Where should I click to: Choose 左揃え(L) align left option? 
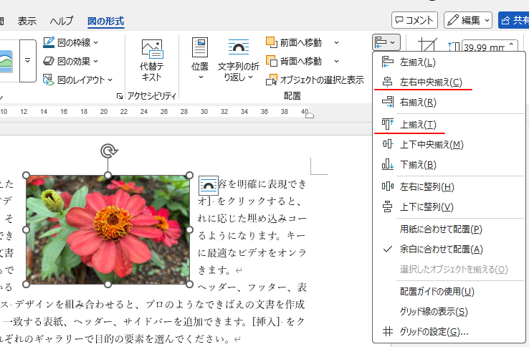point(449,62)
